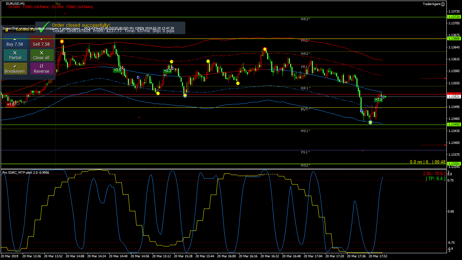462x260 pixels.
Task: Click the 'Ny' session label at chart top
Action: (x=57, y=3)
